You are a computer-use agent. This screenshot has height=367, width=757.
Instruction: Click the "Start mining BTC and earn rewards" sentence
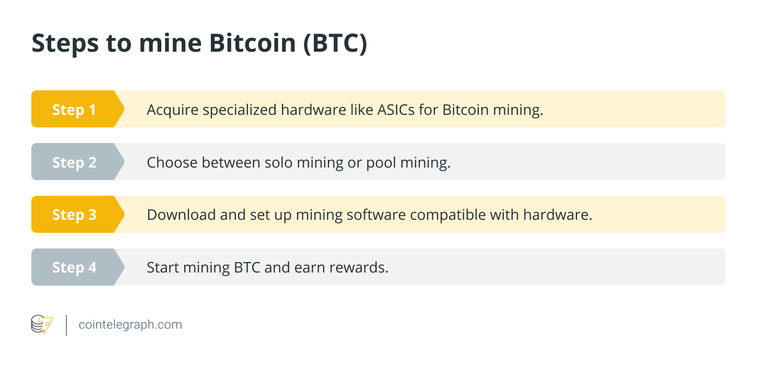pyautogui.click(x=267, y=268)
